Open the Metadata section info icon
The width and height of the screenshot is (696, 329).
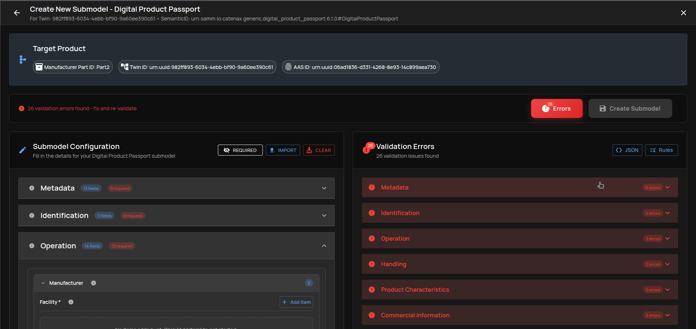pos(31,188)
